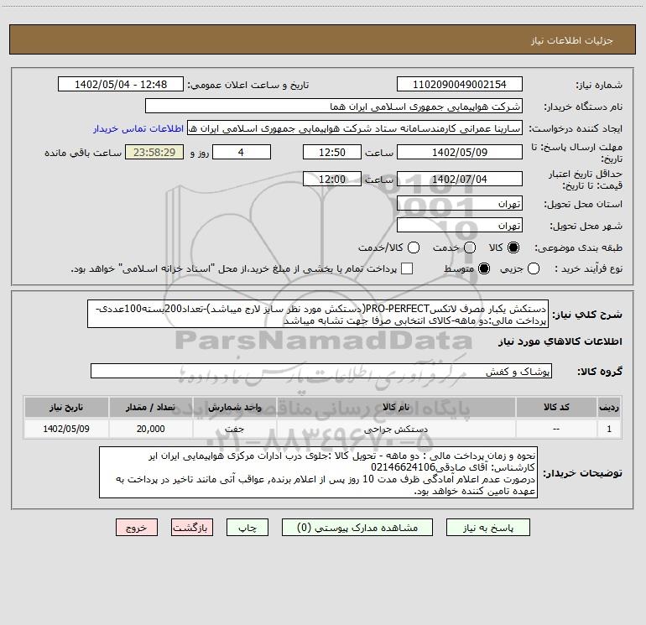Click the استان محل تحویل field
The width and height of the screenshot is (646, 625).
point(460,204)
